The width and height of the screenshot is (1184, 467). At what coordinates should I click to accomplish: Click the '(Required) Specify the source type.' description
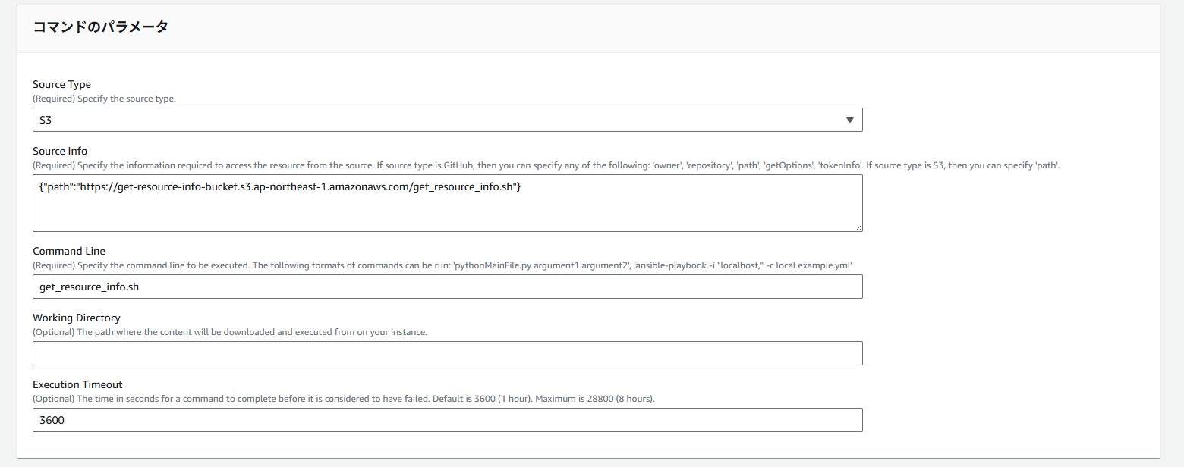click(x=104, y=99)
